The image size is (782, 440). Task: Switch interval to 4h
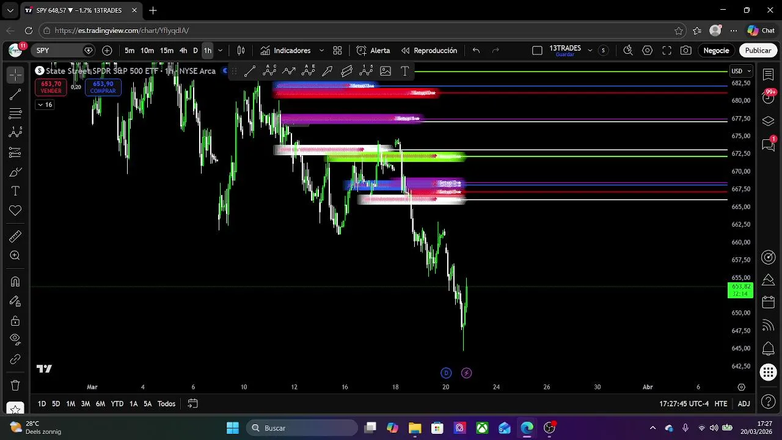coord(183,51)
